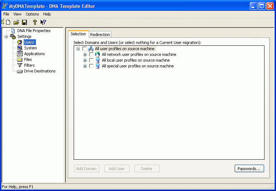
Task: Click the context help arrow-question icon
Action: [x=43, y=22]
